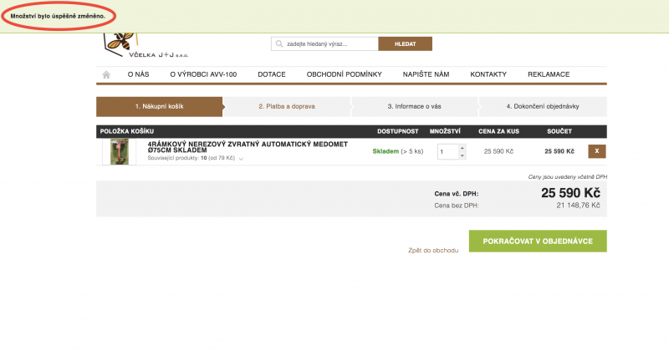
Task: Expand related products chevron
Action: pyautogui.click(x=241, y=159)
